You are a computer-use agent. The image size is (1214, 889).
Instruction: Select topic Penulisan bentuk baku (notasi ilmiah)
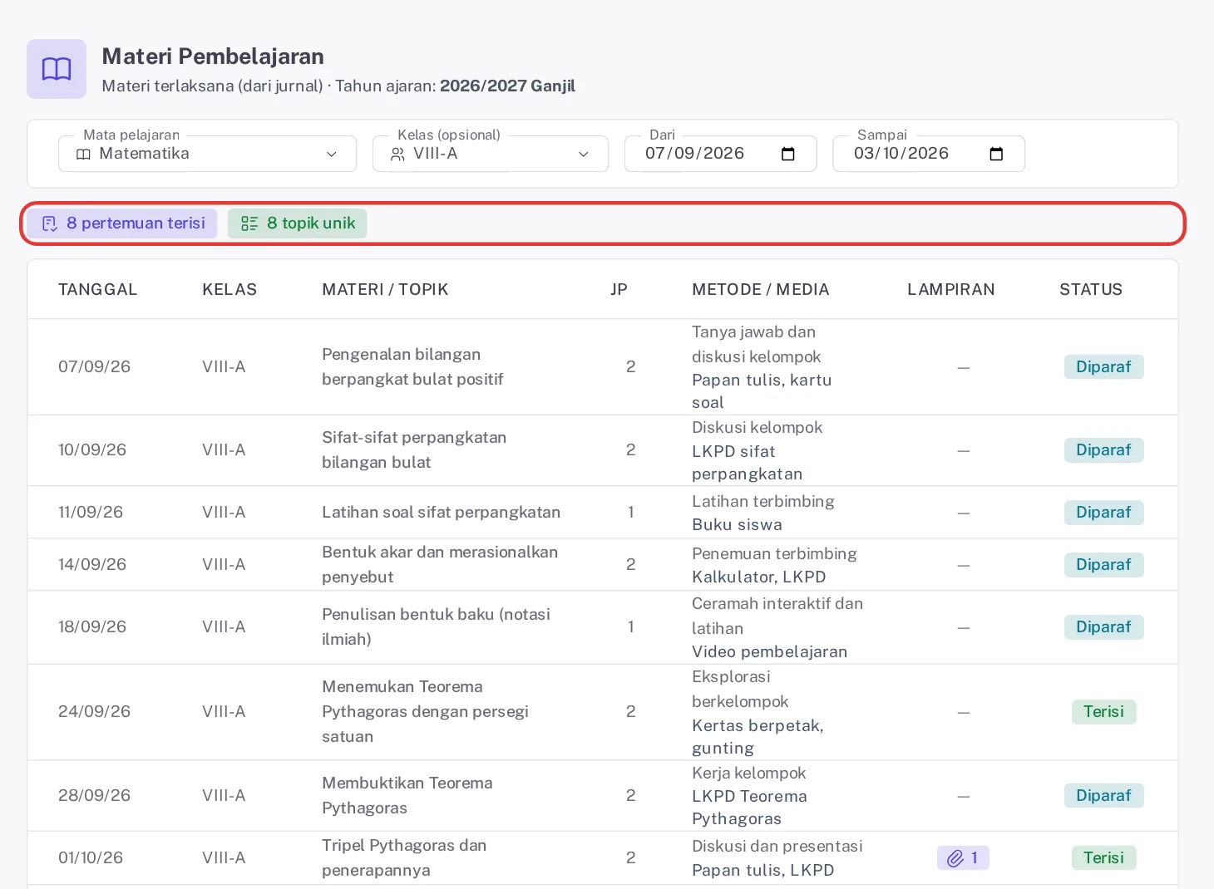coord(437,626)
